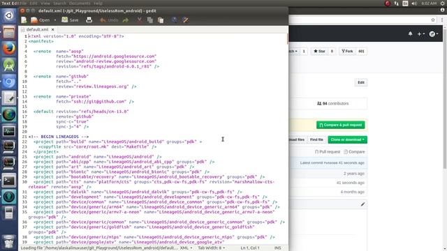447x251 pixels.
Task: Cut selection with scissors icon
Action: coord(139,20)
